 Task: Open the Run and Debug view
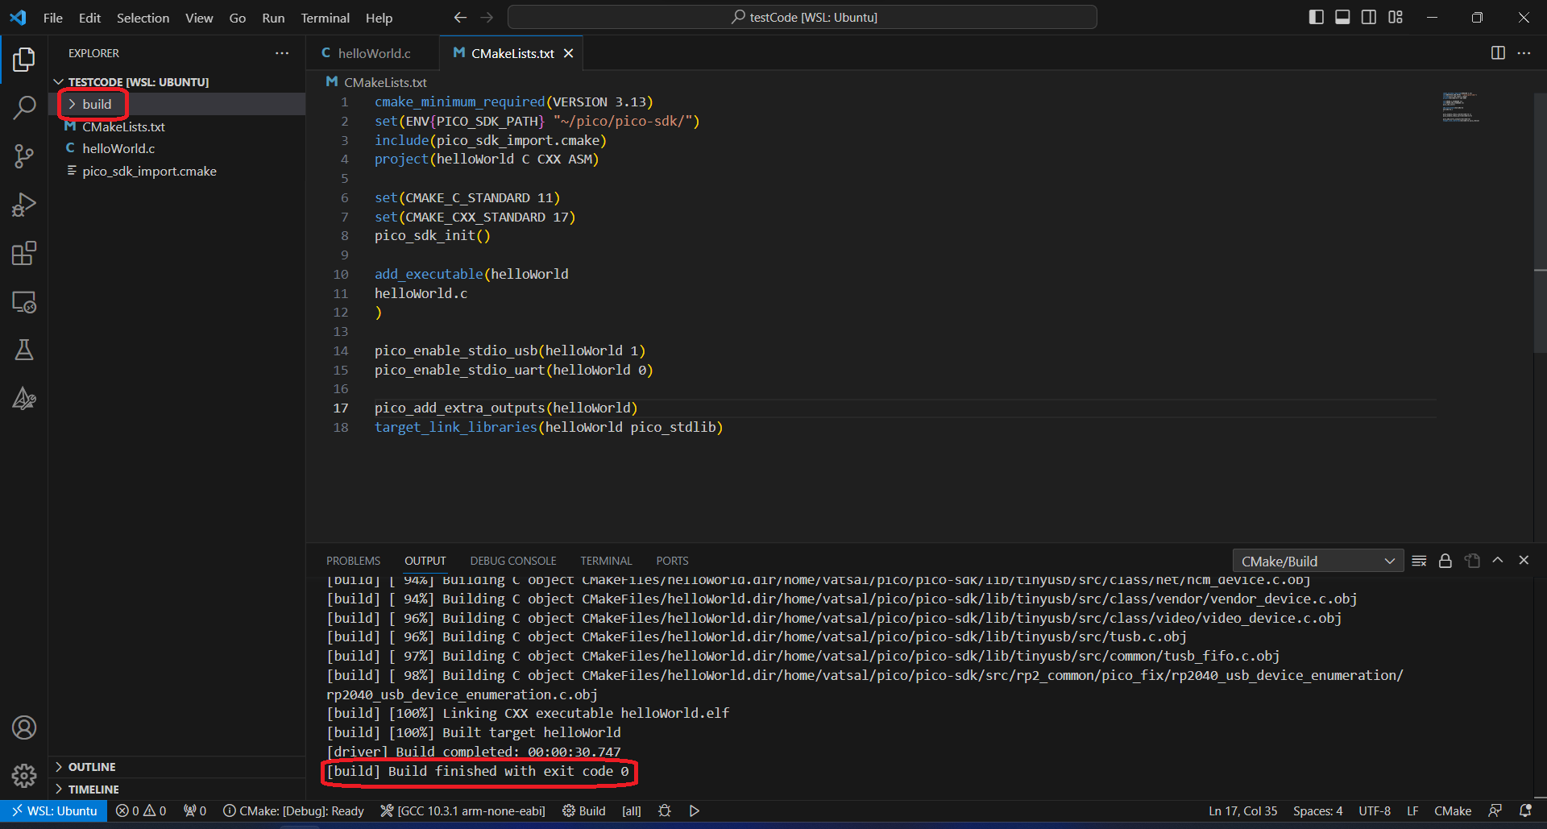click(x=24, y=205)
